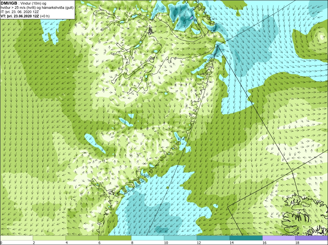Click the 'DMI/IGB' title text
Image resolution: width=328 pixels, height=245 pixels.
pos(9,3)
